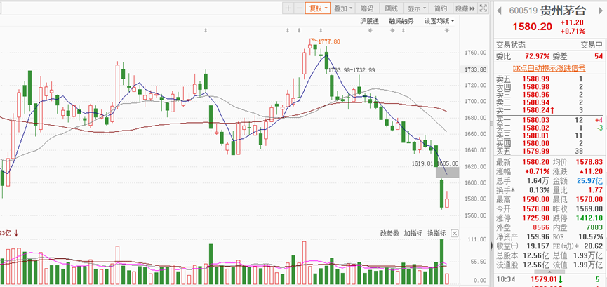Click 金额 value 25.97亿
Viewport: 607px width, 287px height.
[589, 181]
